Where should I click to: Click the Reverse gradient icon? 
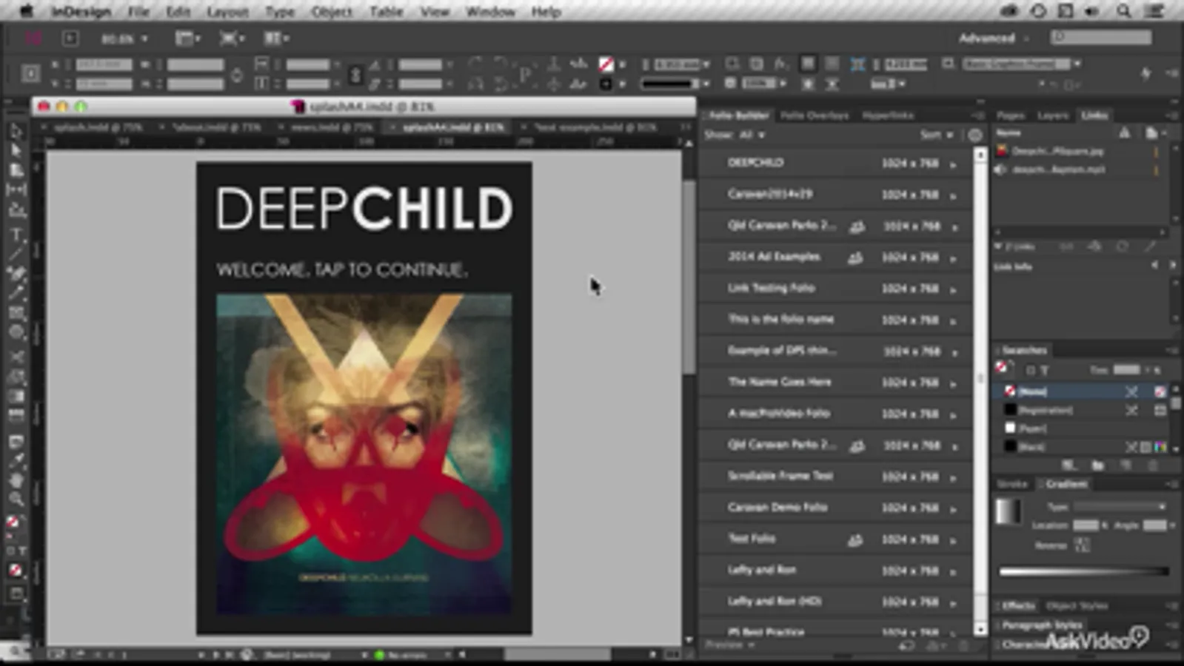pyautogui.click(x=1082, y=545)
